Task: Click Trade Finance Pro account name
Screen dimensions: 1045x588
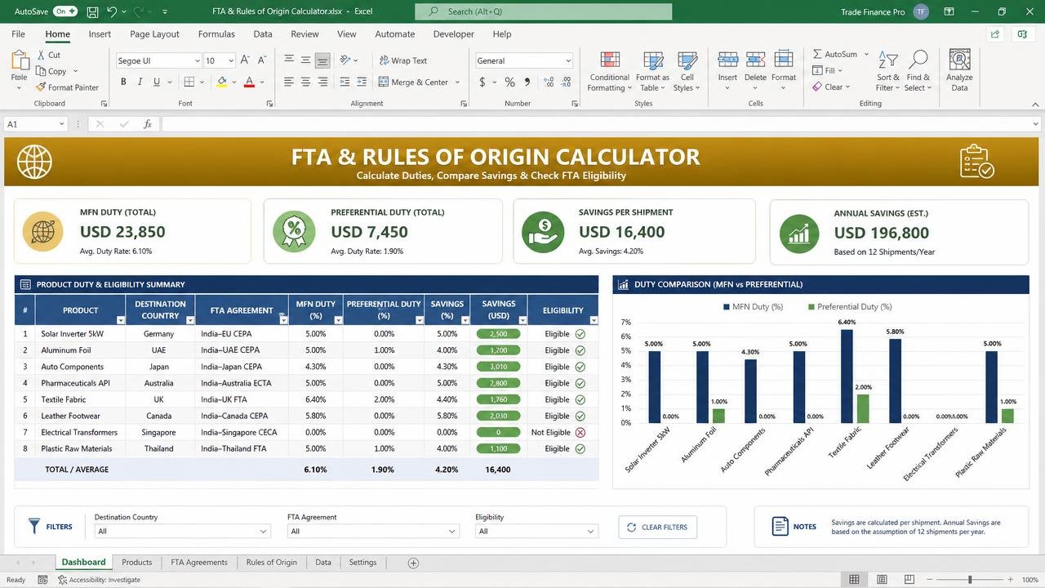Action: click(873, 12)
